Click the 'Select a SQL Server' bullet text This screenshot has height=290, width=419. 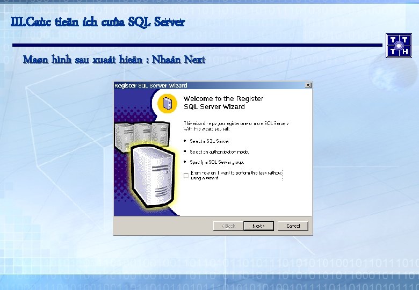click(209, 141)
